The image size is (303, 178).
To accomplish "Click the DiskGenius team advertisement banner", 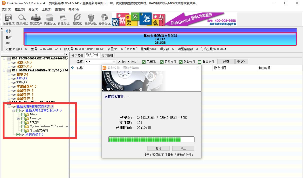I will tap(174, 19).
